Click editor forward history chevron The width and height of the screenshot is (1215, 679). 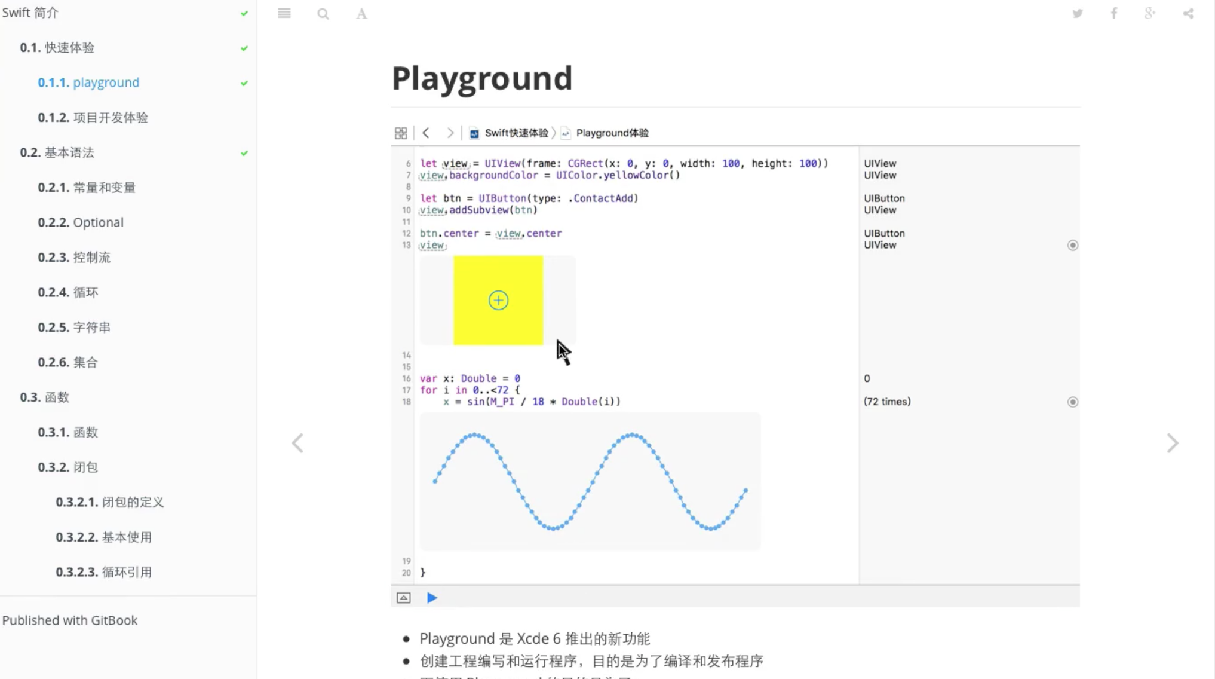(450, 133)
